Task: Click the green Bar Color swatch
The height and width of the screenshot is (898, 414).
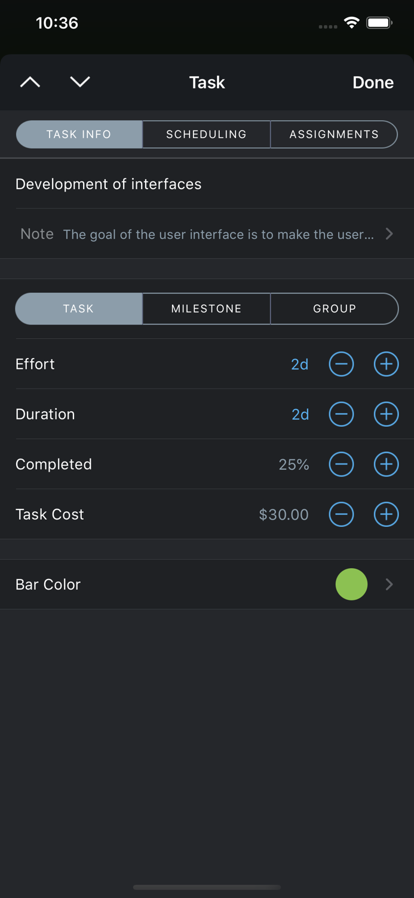Action: (351, 584)
